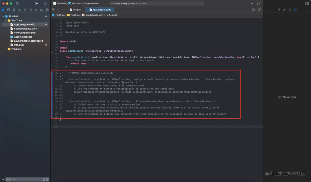Image resolution: width=311 pixels, height=182 pixels.
Task: Open the Debug navigator
Action: click(x=36, y=10)
